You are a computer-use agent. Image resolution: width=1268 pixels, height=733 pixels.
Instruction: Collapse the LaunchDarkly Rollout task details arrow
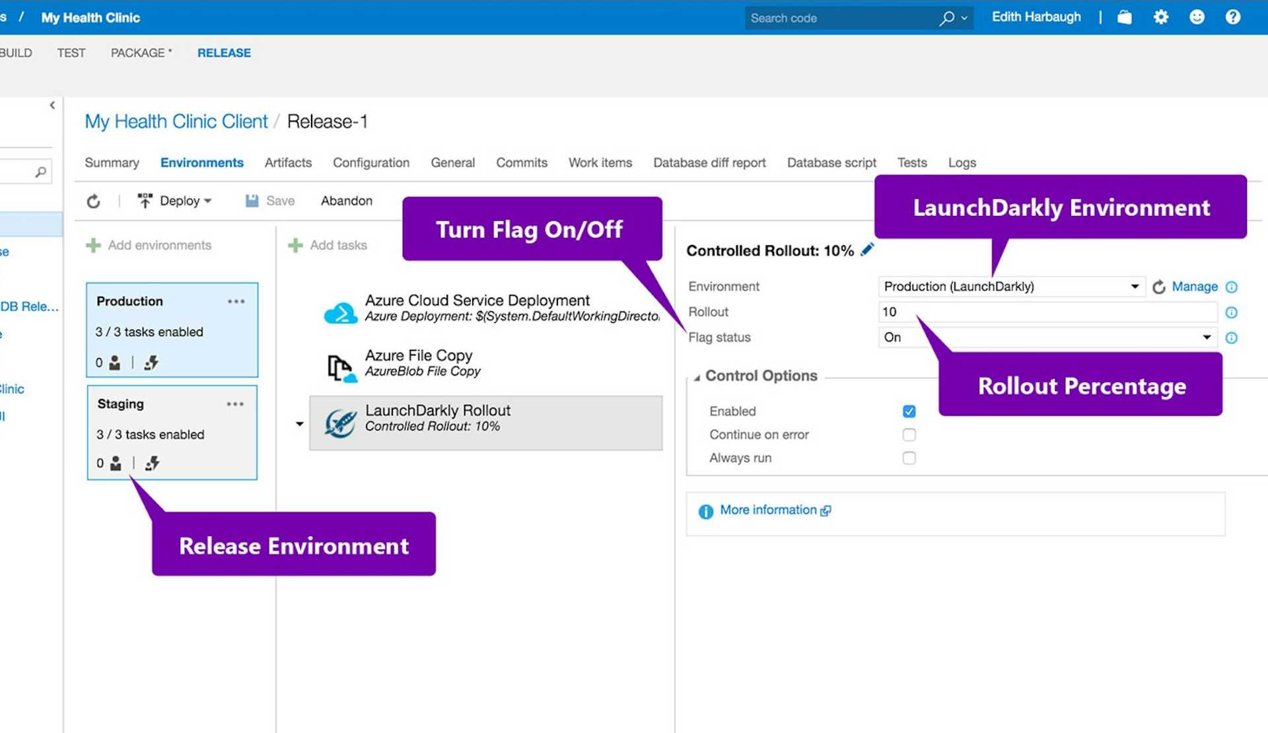299,423
